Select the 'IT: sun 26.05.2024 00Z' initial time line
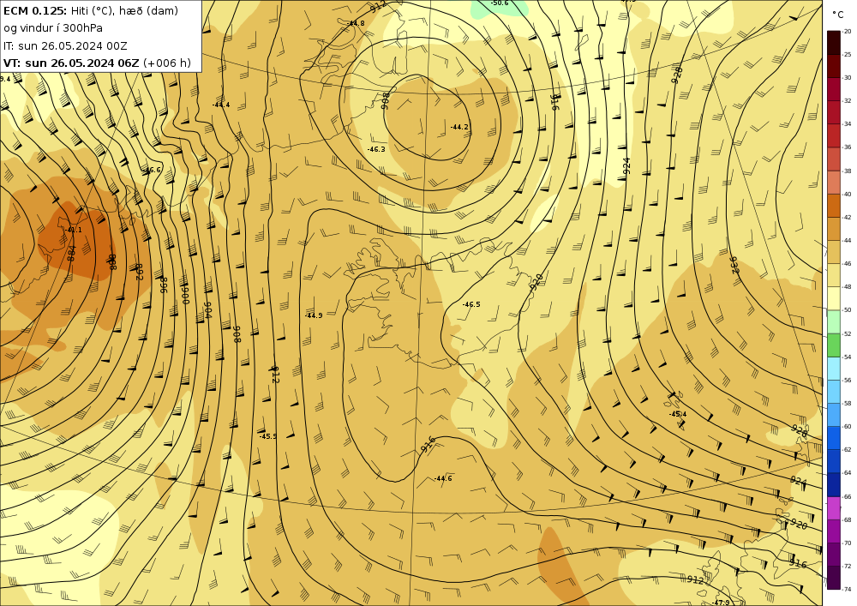This screenshot has height=606, width=857. coord(65,45)
